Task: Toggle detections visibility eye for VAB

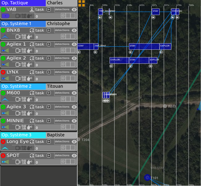Action: (74, 10)
